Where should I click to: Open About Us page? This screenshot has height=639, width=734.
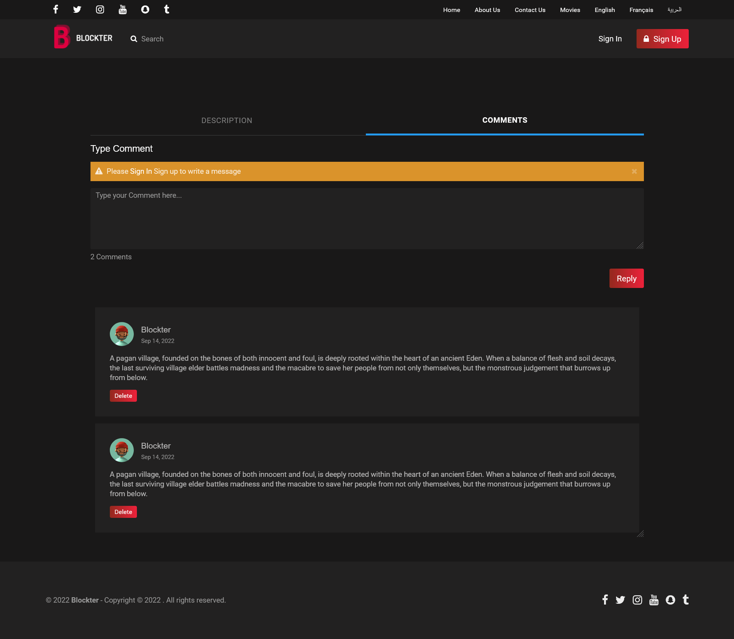(x=487, y=10)
